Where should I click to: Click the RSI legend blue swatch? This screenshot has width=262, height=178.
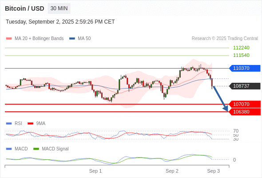click(9, 124)
